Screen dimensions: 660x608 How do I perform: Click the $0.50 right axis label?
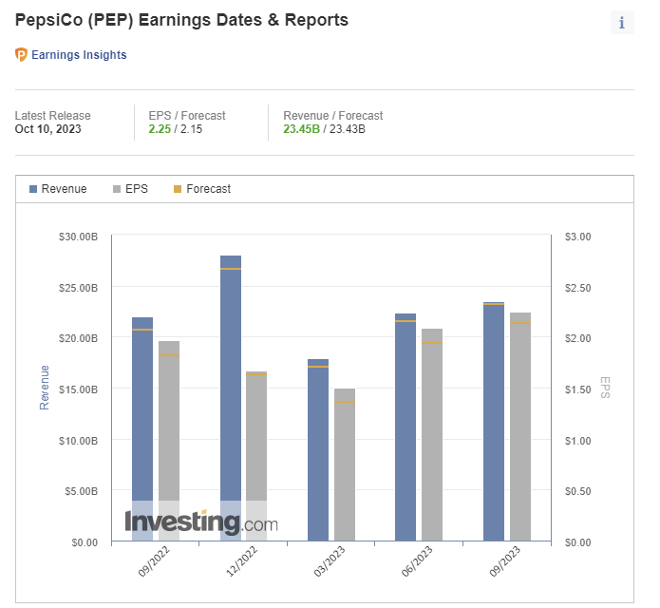click(578, 491)
